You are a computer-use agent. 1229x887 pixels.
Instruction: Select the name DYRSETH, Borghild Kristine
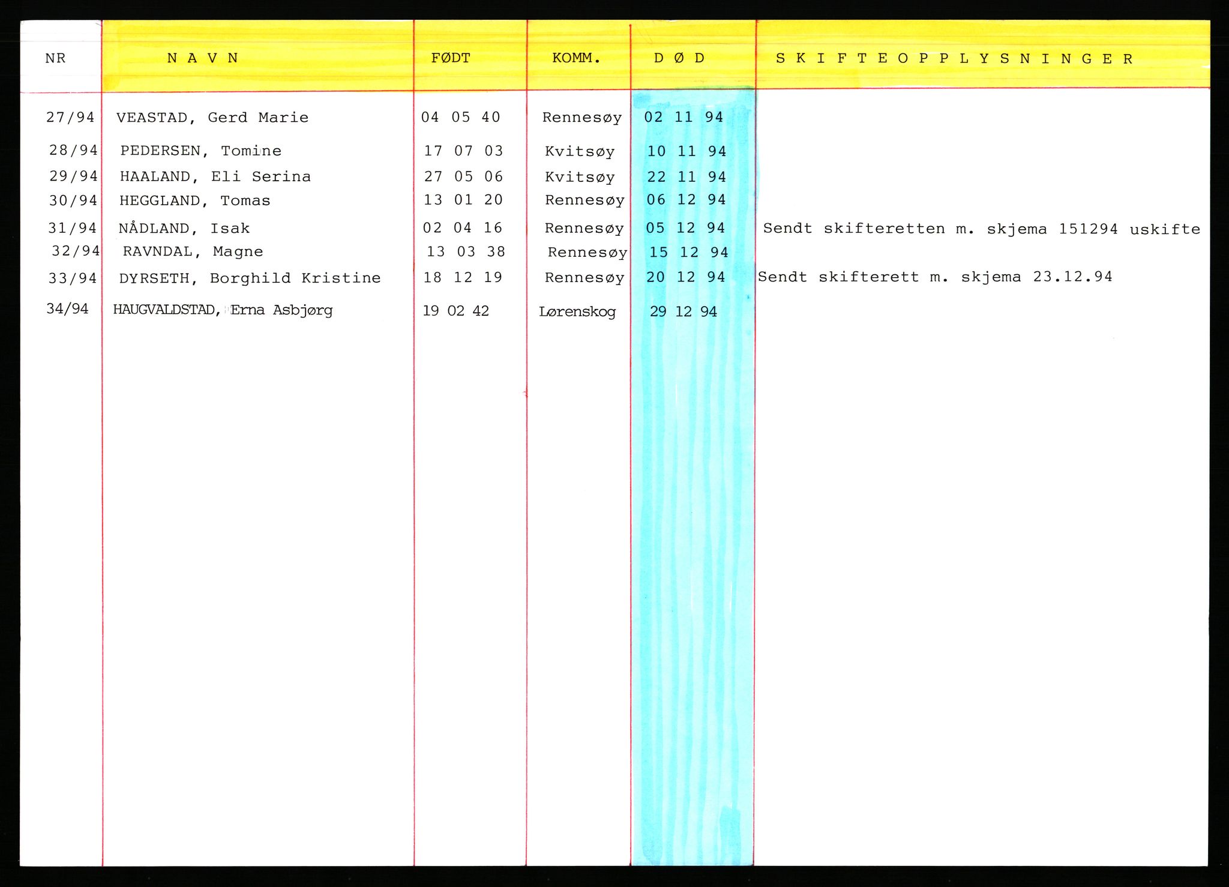250,278
